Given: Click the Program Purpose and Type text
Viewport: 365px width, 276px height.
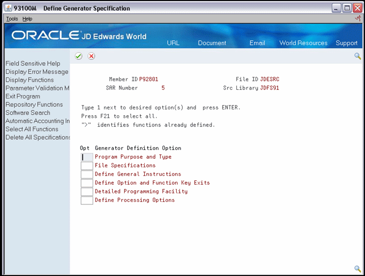Looking at the screenshot, I should 133,157.
